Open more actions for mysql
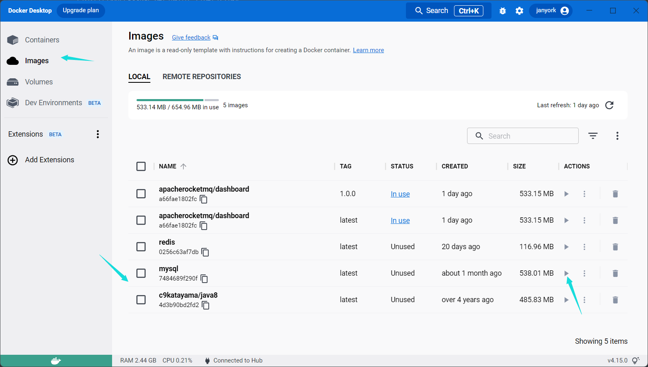648x367 pixels. tap(584, 274)
